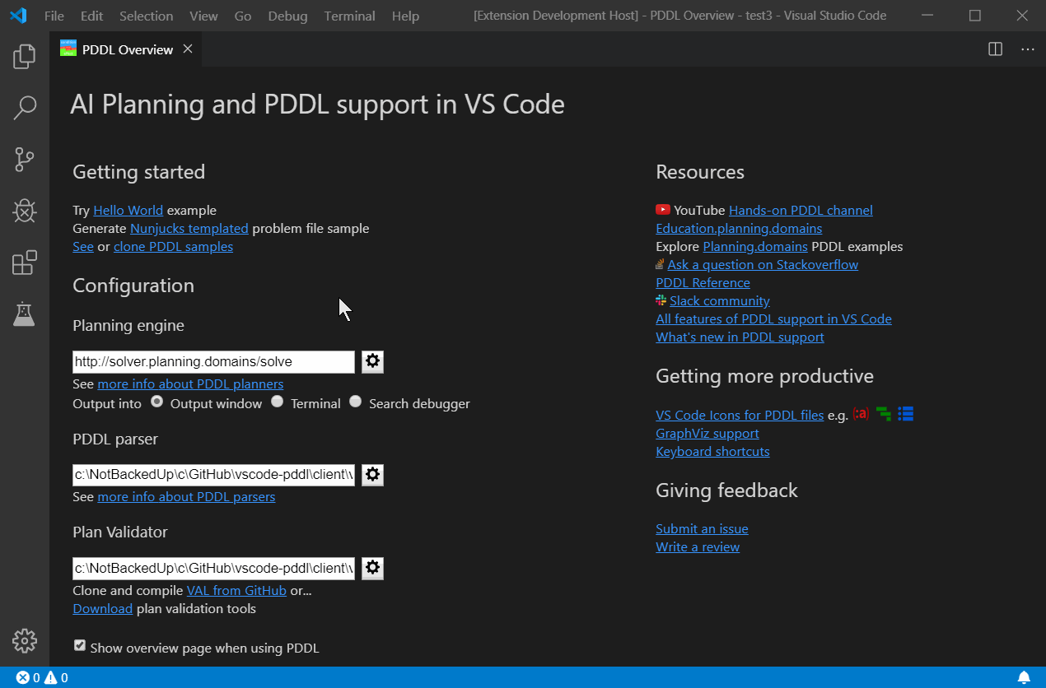This screenshot has width=1046, height=688.
Task: Open the Debug view in activity bar
Action: pos(25,211)
